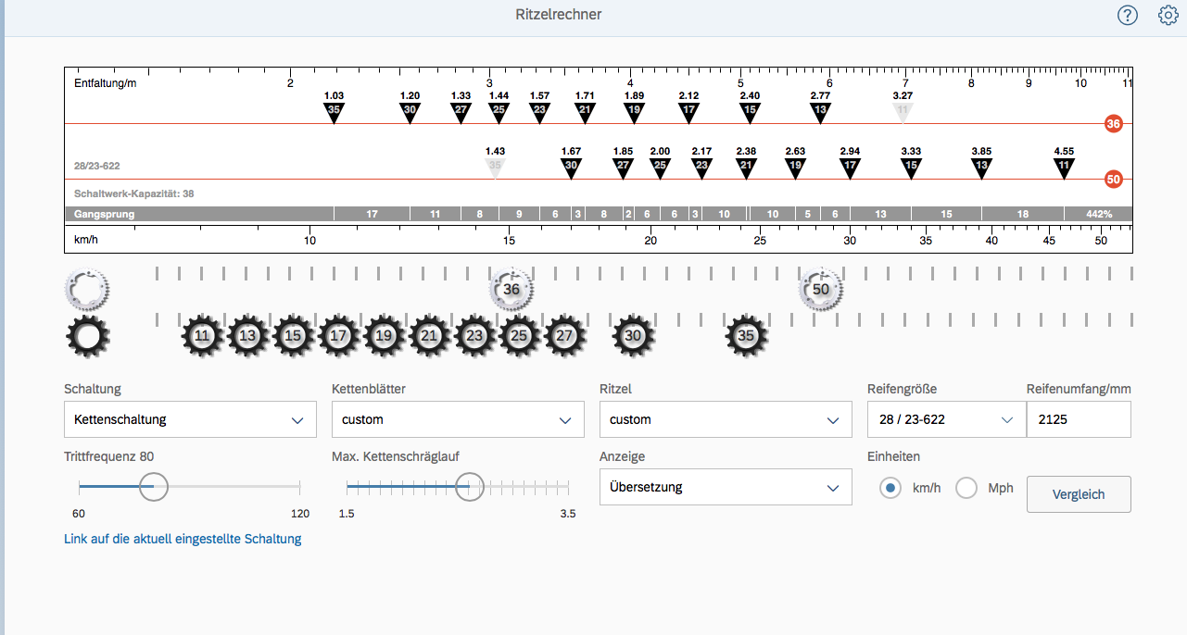This screenshot has height=635, width=1187.
Task: Click the empty silver chainring template icon
Action: pos(87,289)
